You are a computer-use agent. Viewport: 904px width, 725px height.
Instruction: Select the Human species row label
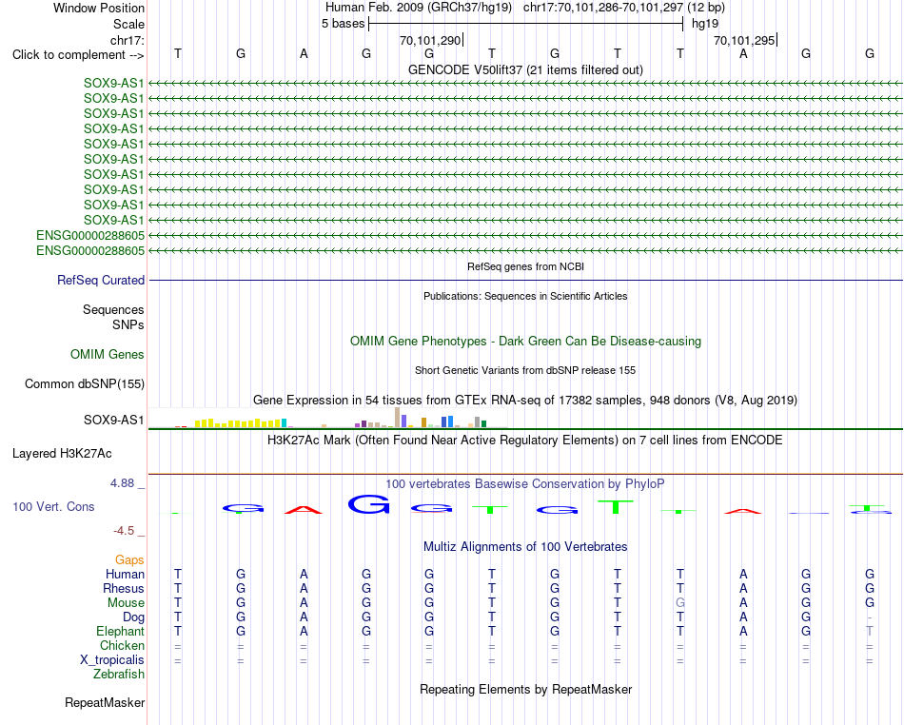125,574
